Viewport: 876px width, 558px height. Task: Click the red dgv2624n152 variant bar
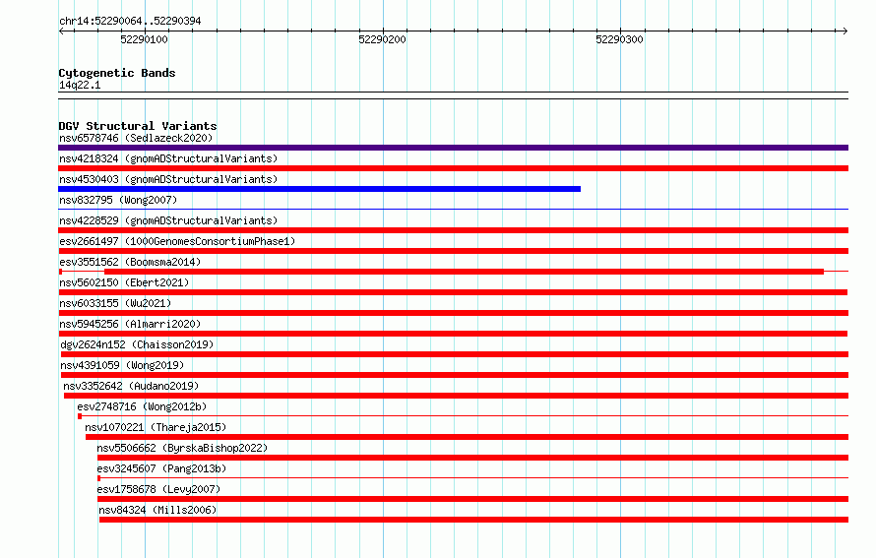pyautogui.click(x=455, y=354)
